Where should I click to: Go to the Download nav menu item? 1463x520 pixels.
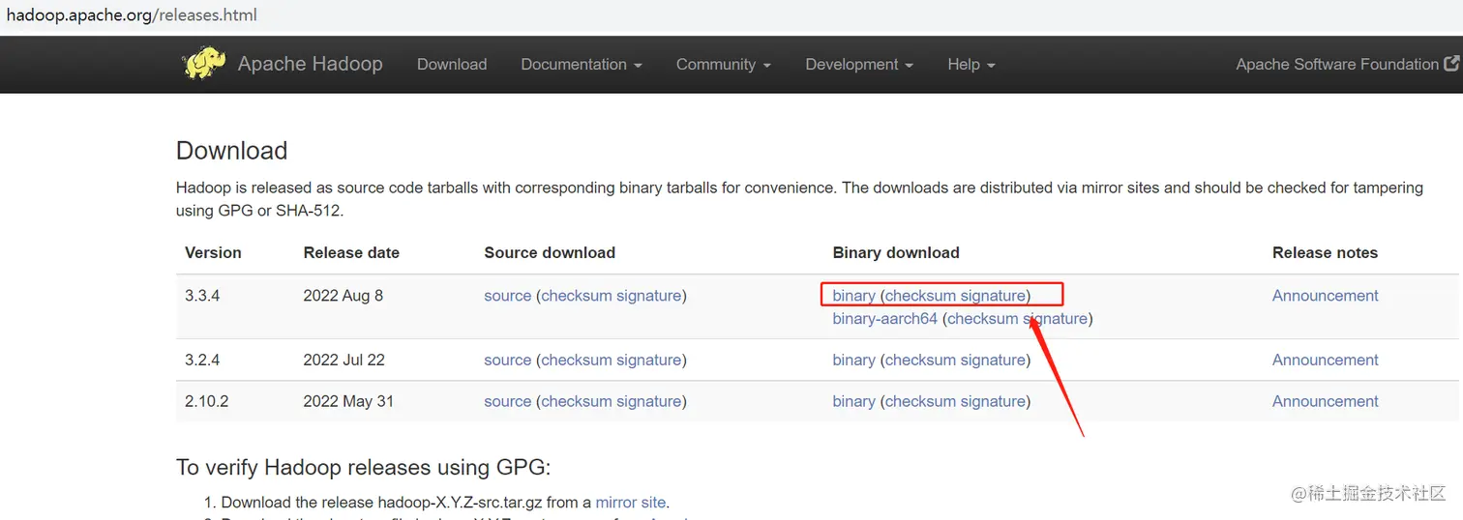tap(452, 65)
